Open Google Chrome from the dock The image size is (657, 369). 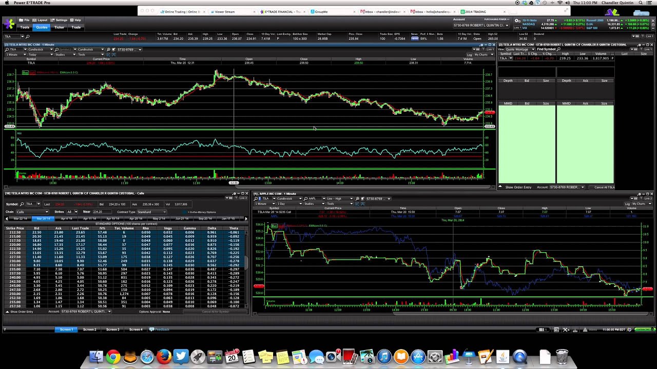pyautogui.click(x=113, y=356)
